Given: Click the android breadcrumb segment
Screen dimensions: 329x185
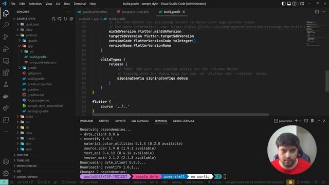Looking at the screenshot, I should pos(84,19).
